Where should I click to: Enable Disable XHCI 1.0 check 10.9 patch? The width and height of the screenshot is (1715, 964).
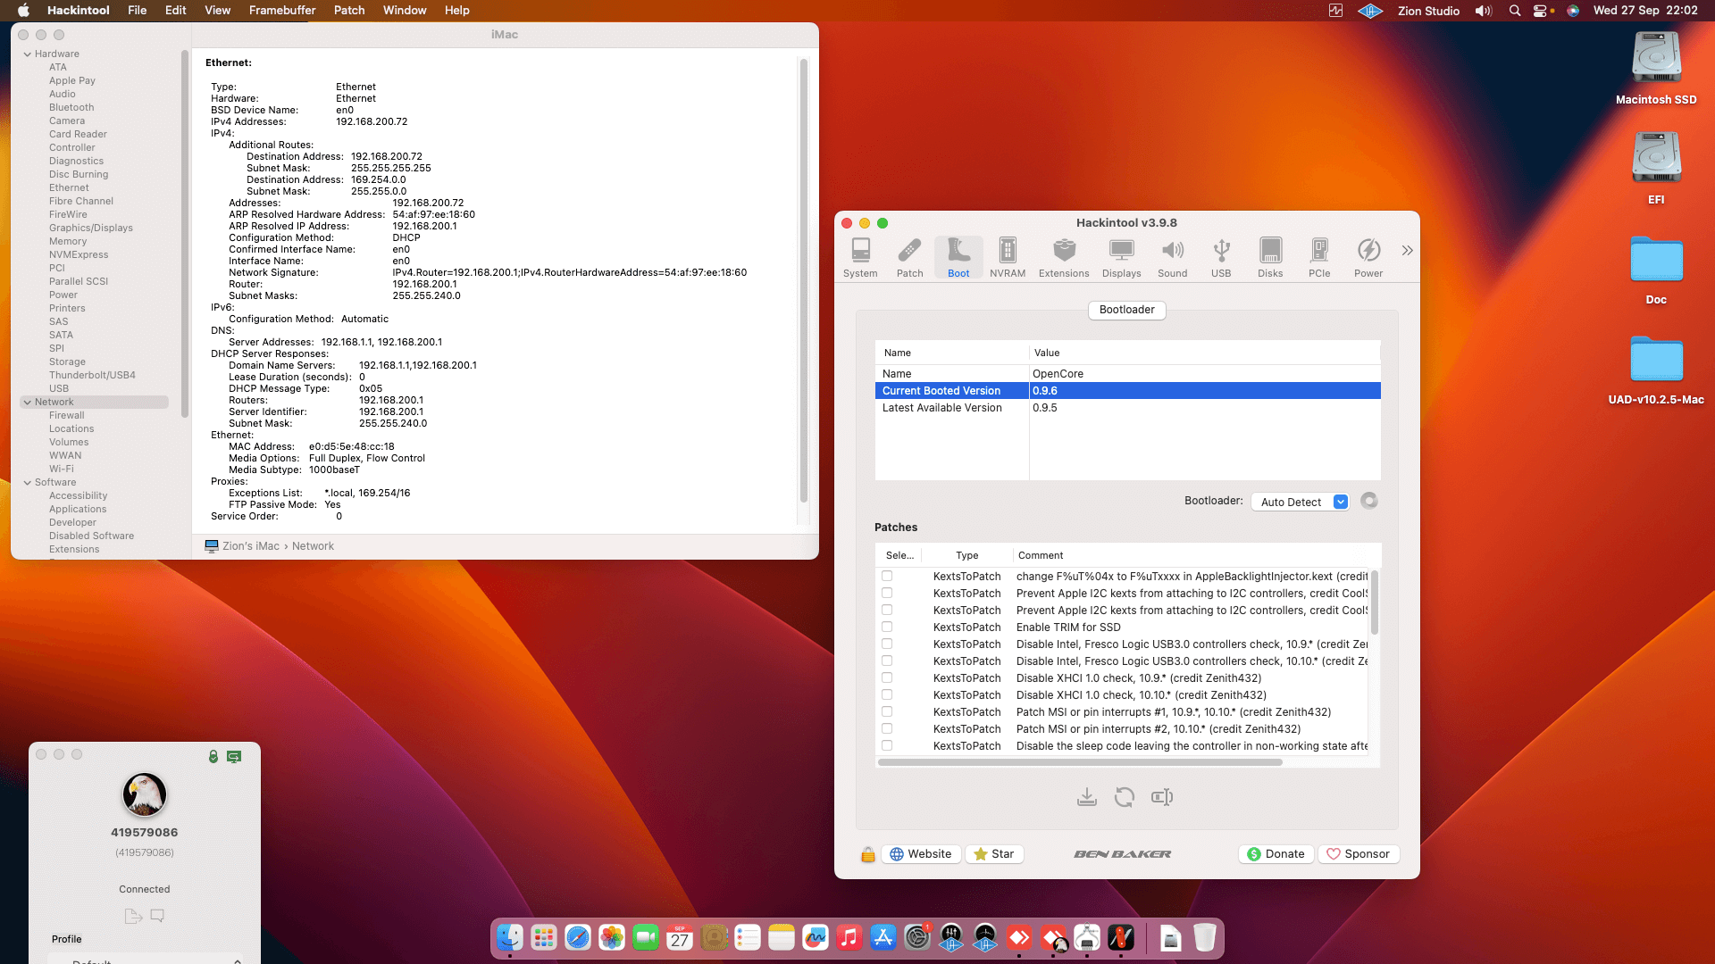pyautogui.click(x=887, y=677)
